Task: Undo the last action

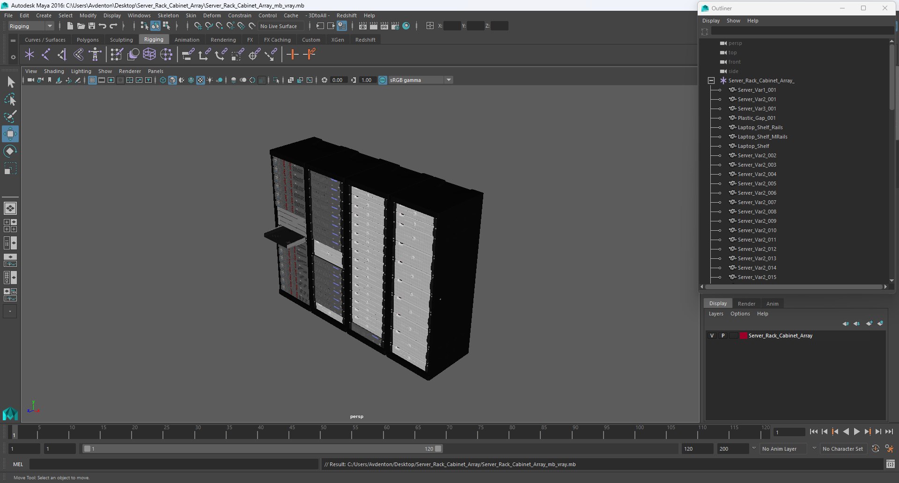Action: coord(103,26)
